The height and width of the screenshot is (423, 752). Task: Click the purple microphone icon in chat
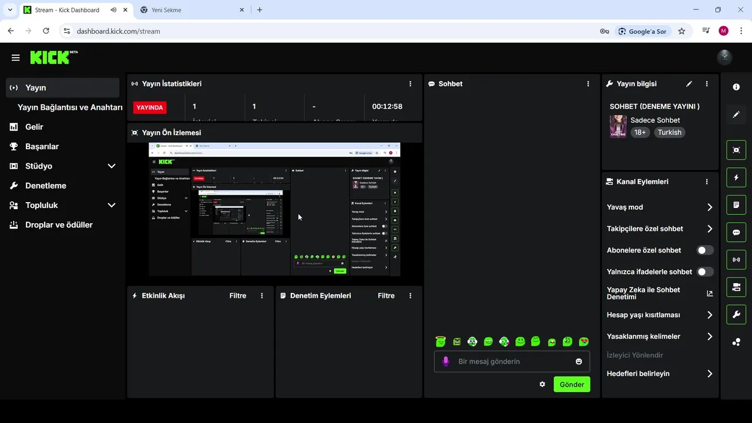pos(446,361)
